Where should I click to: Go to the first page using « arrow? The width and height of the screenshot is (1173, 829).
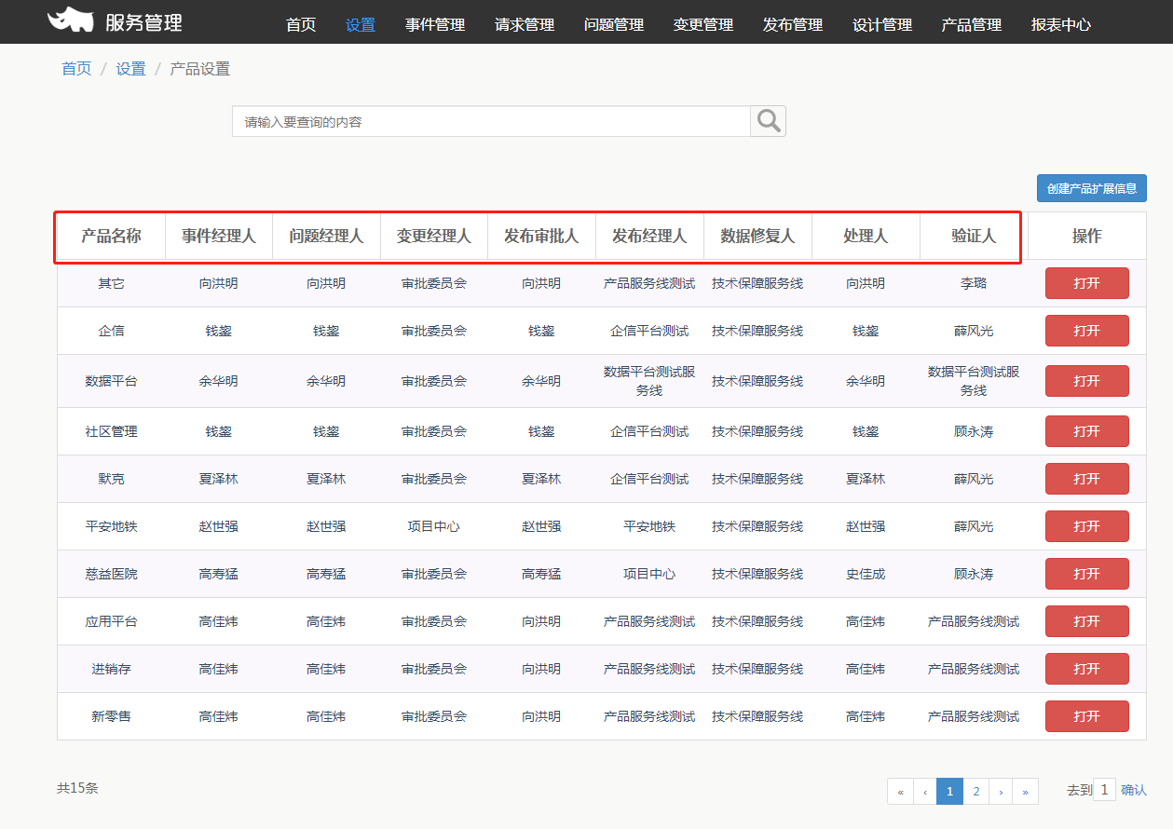click(x=900, y=791)
